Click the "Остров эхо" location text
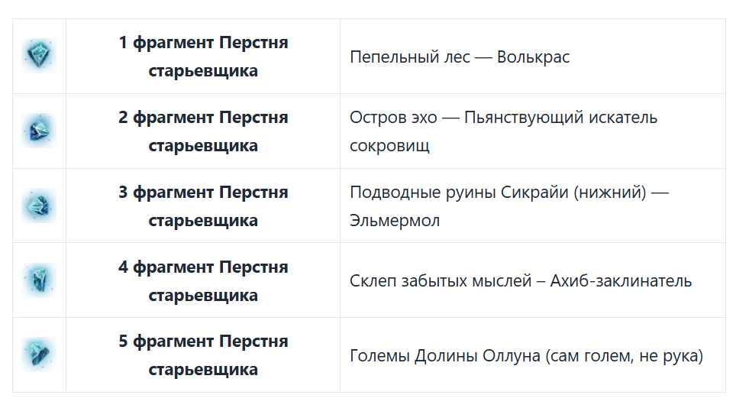The image size is (736, 408). pyautogui.click(x=393, y=118)
